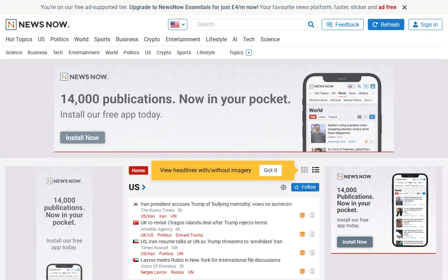Dismiss tooltip with Got it

[271, 170]
